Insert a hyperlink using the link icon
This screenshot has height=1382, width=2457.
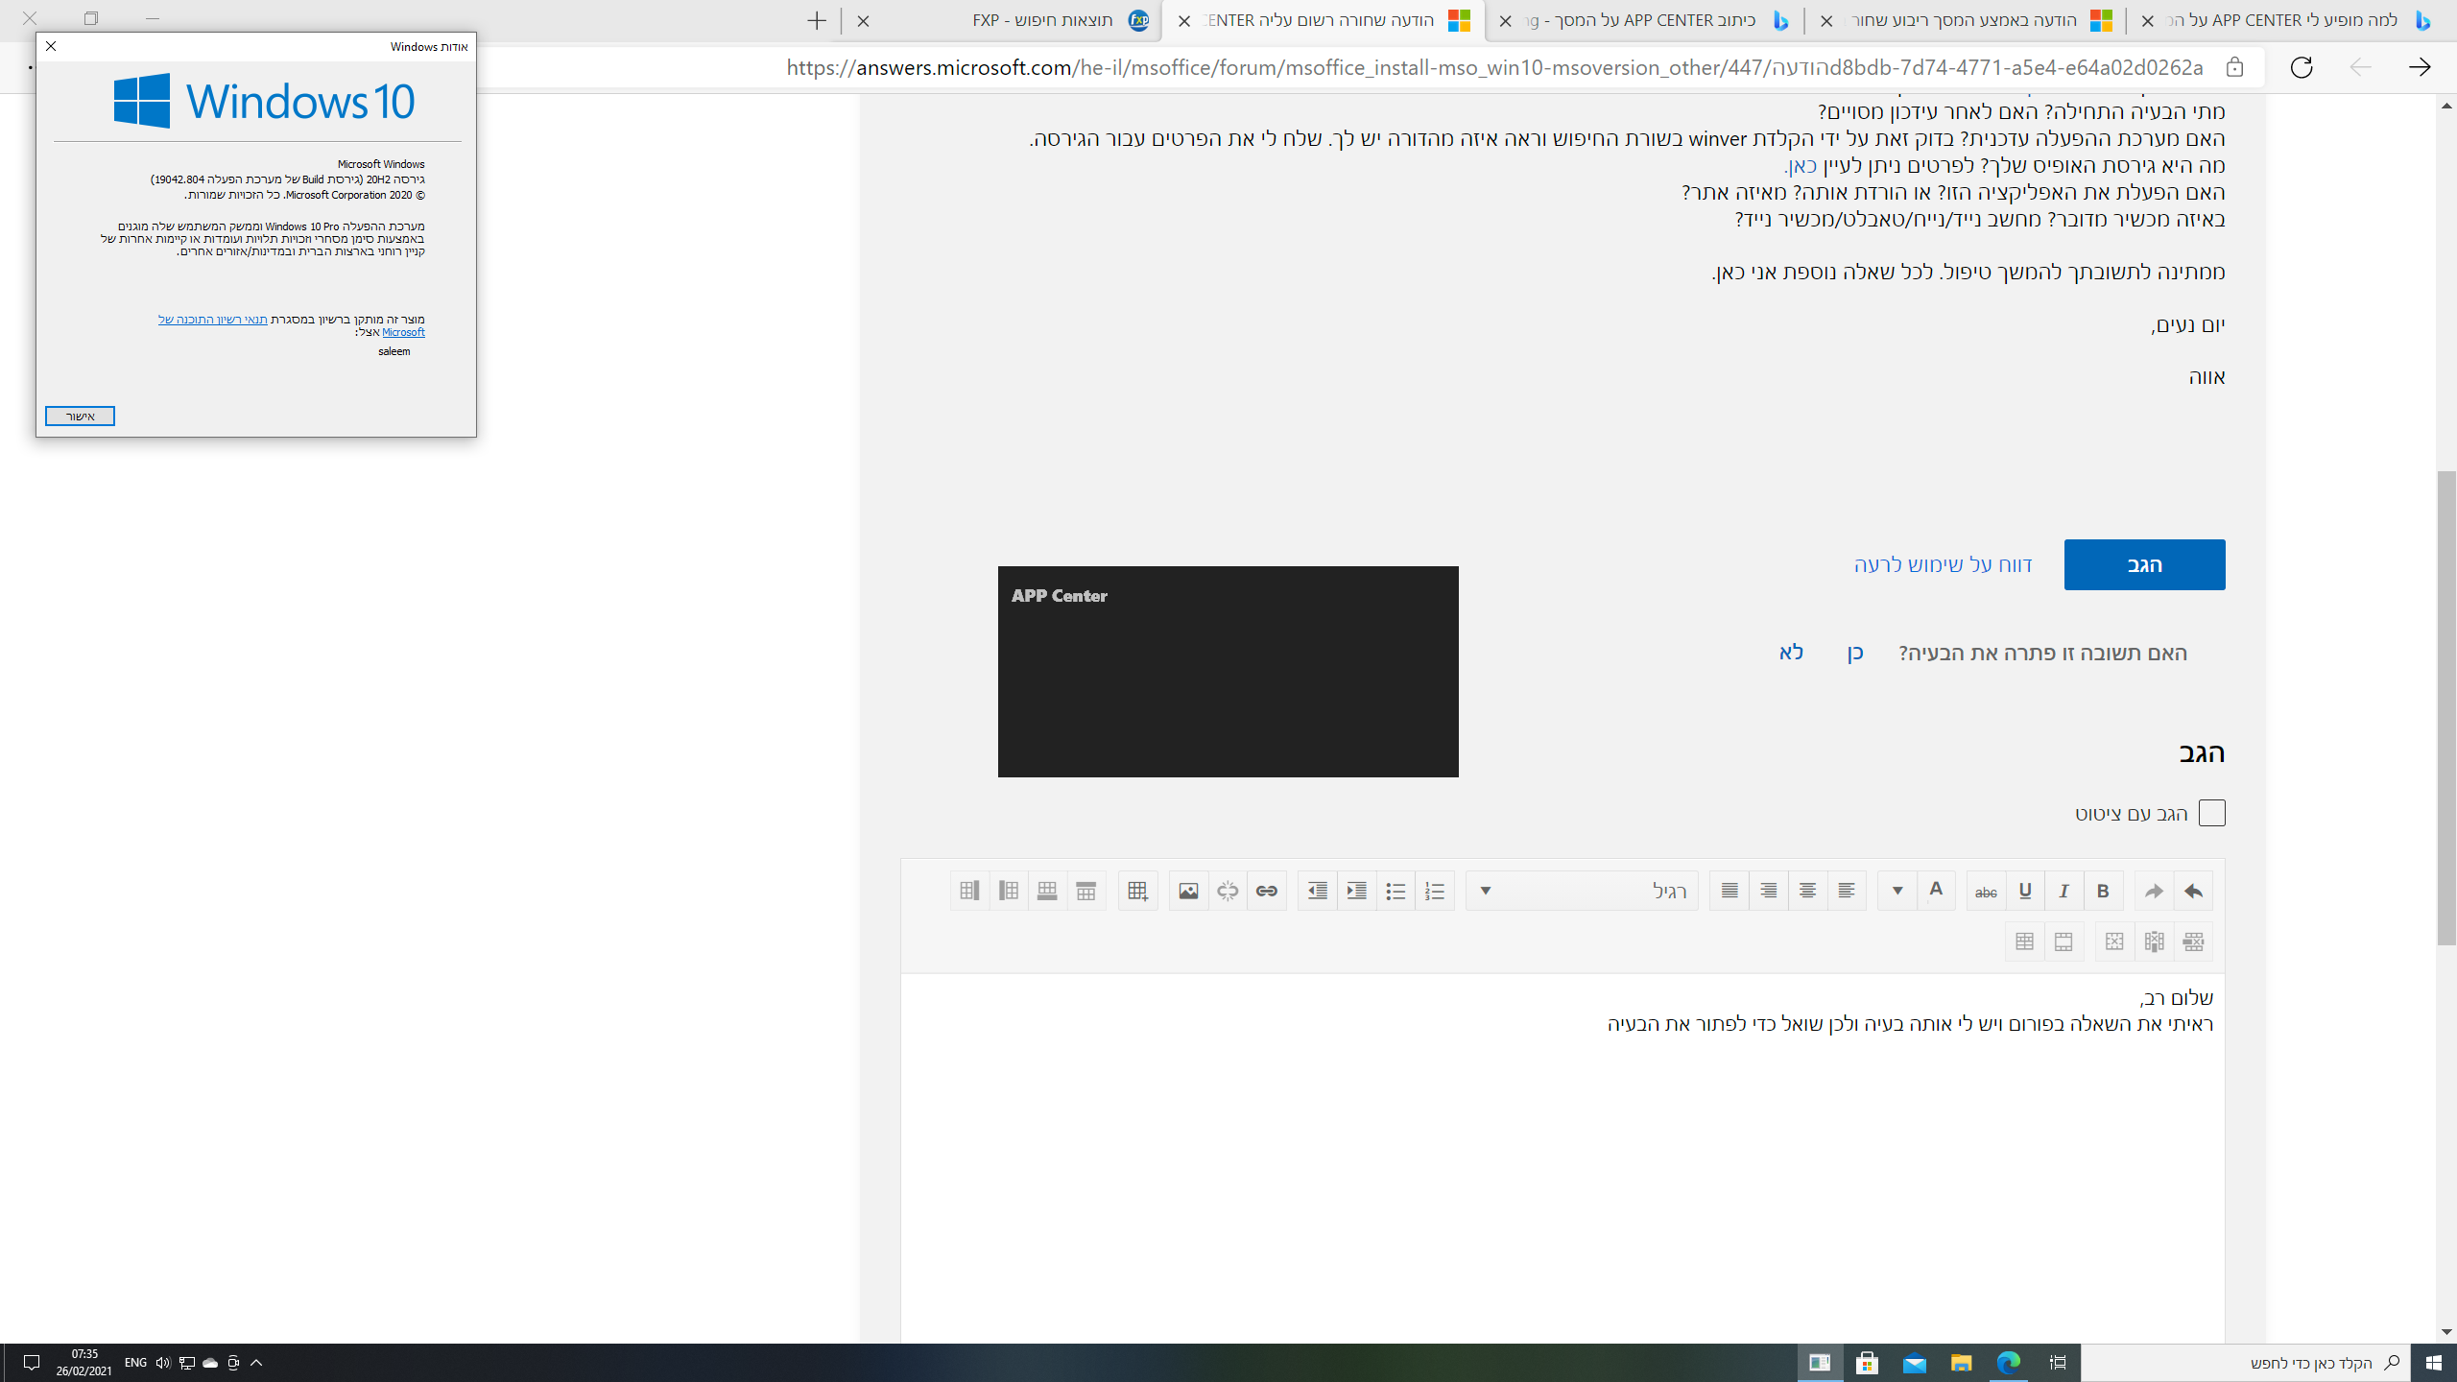(1267, 891)
